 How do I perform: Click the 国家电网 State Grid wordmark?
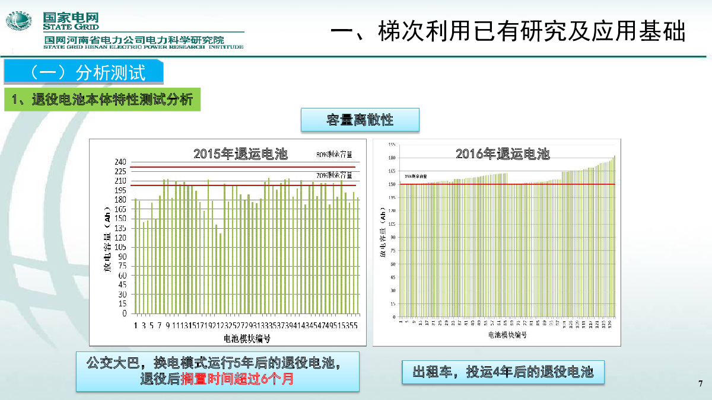[x=70, y=21]
